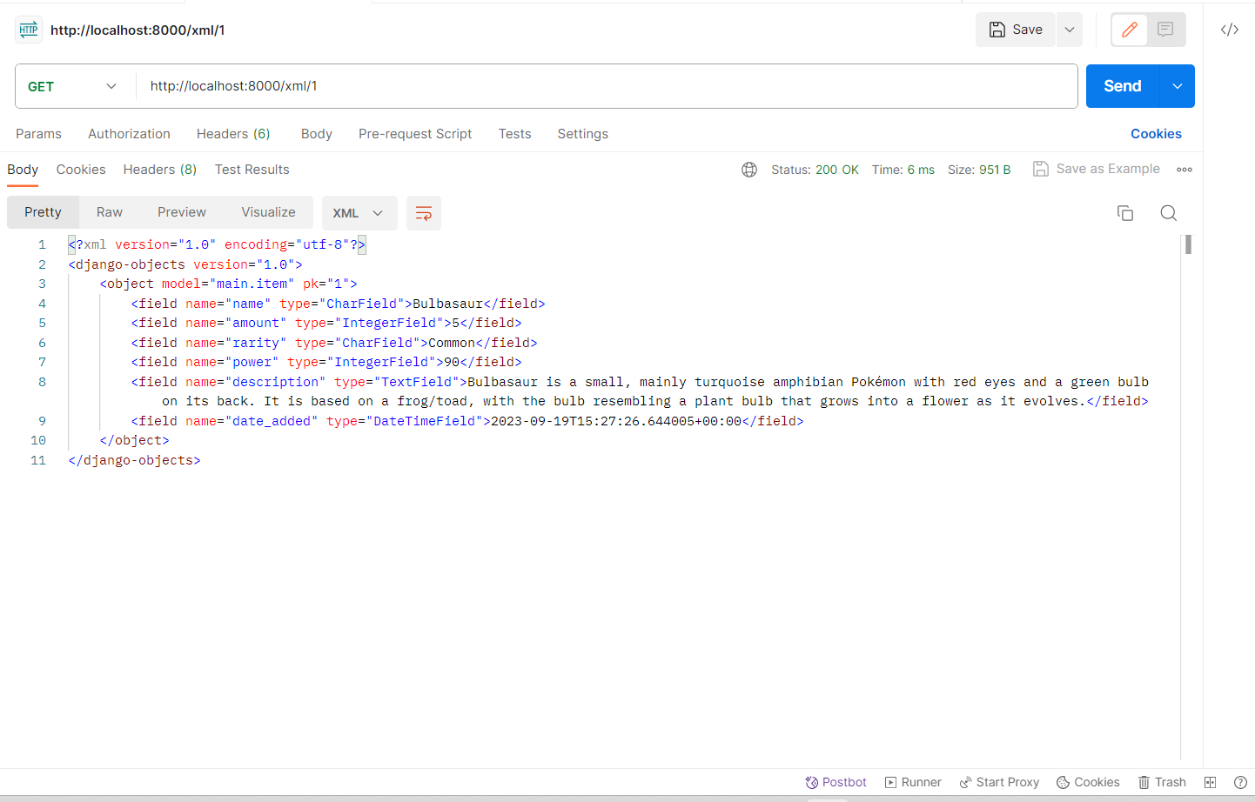Click line number 3 in gutter
Viewport: 1255px width, 802px height.
click(x=42, y=284)
